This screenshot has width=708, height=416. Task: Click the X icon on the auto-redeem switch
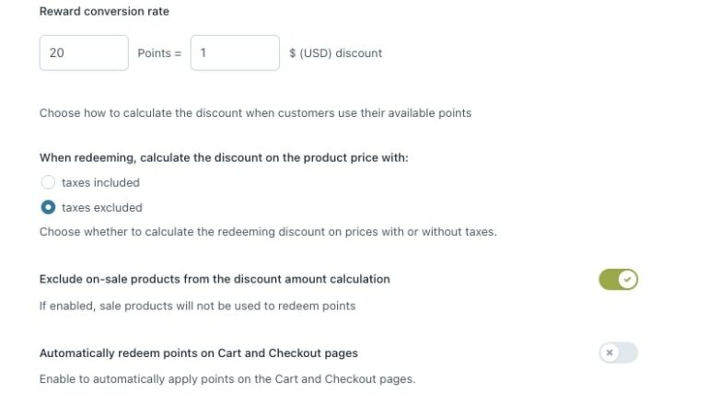tap(609, 352)
